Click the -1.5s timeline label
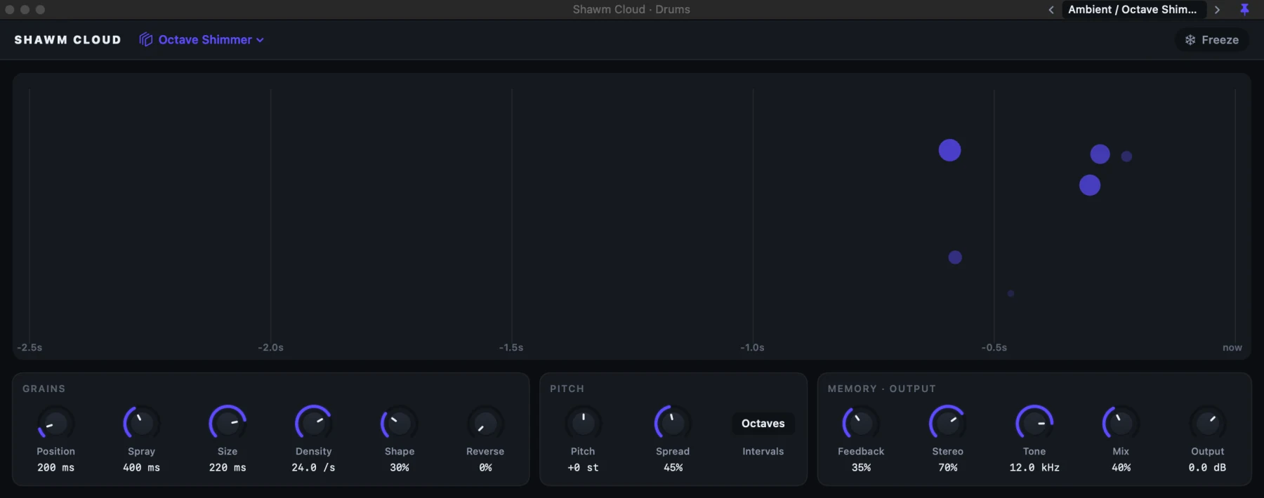 point(511,348)
